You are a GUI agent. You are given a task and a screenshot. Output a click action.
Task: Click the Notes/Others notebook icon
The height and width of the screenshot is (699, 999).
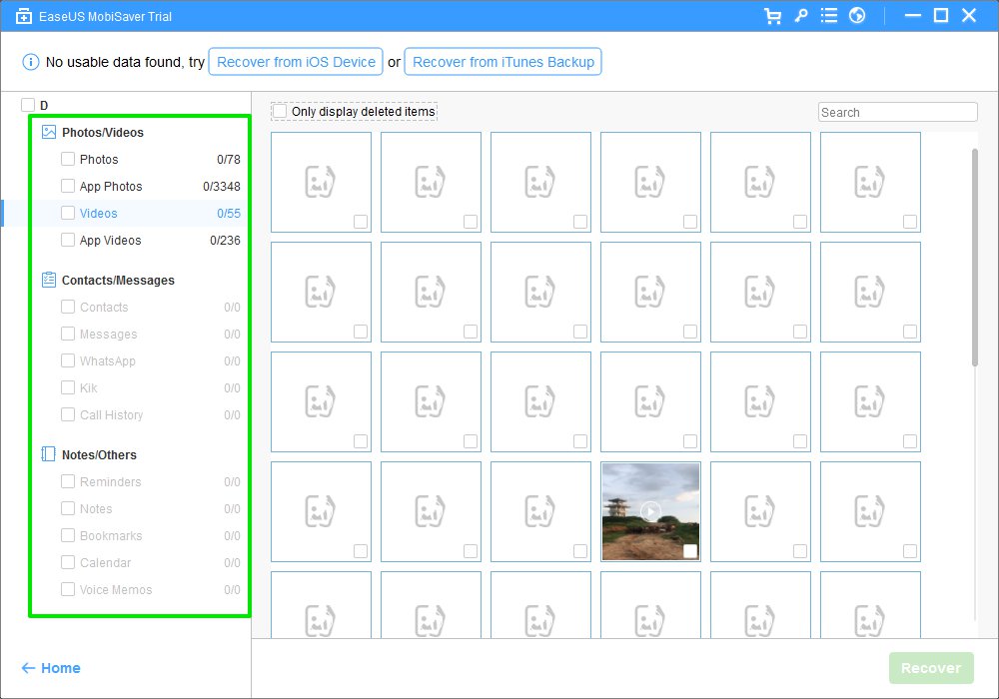point(49,454)
